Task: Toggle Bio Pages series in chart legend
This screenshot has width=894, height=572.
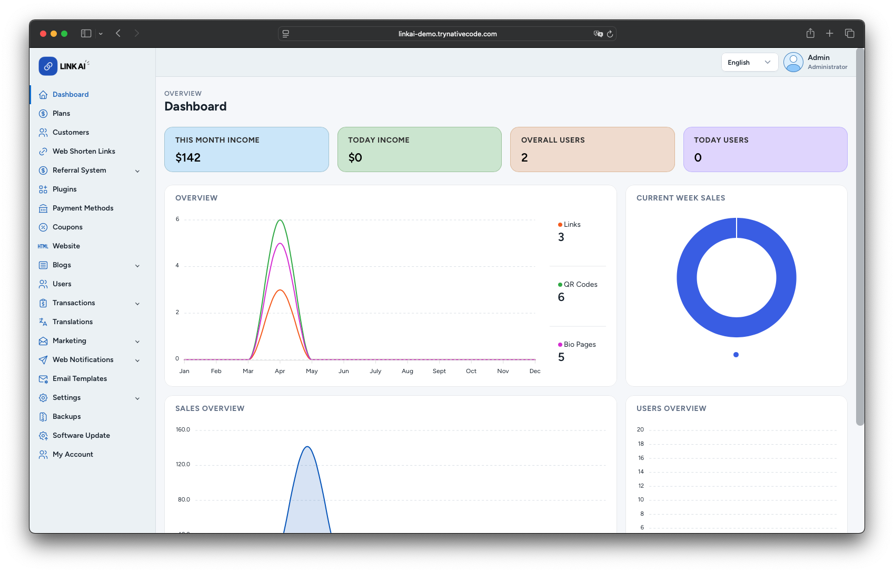Action: pos(577,345)
